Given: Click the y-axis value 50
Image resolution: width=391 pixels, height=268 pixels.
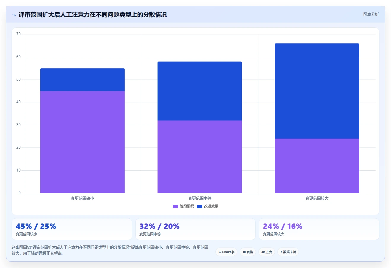Looking at the screenshot, I should coord(18,80).
